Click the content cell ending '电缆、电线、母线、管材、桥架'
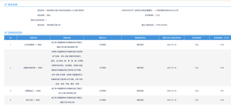 [67, 68]
